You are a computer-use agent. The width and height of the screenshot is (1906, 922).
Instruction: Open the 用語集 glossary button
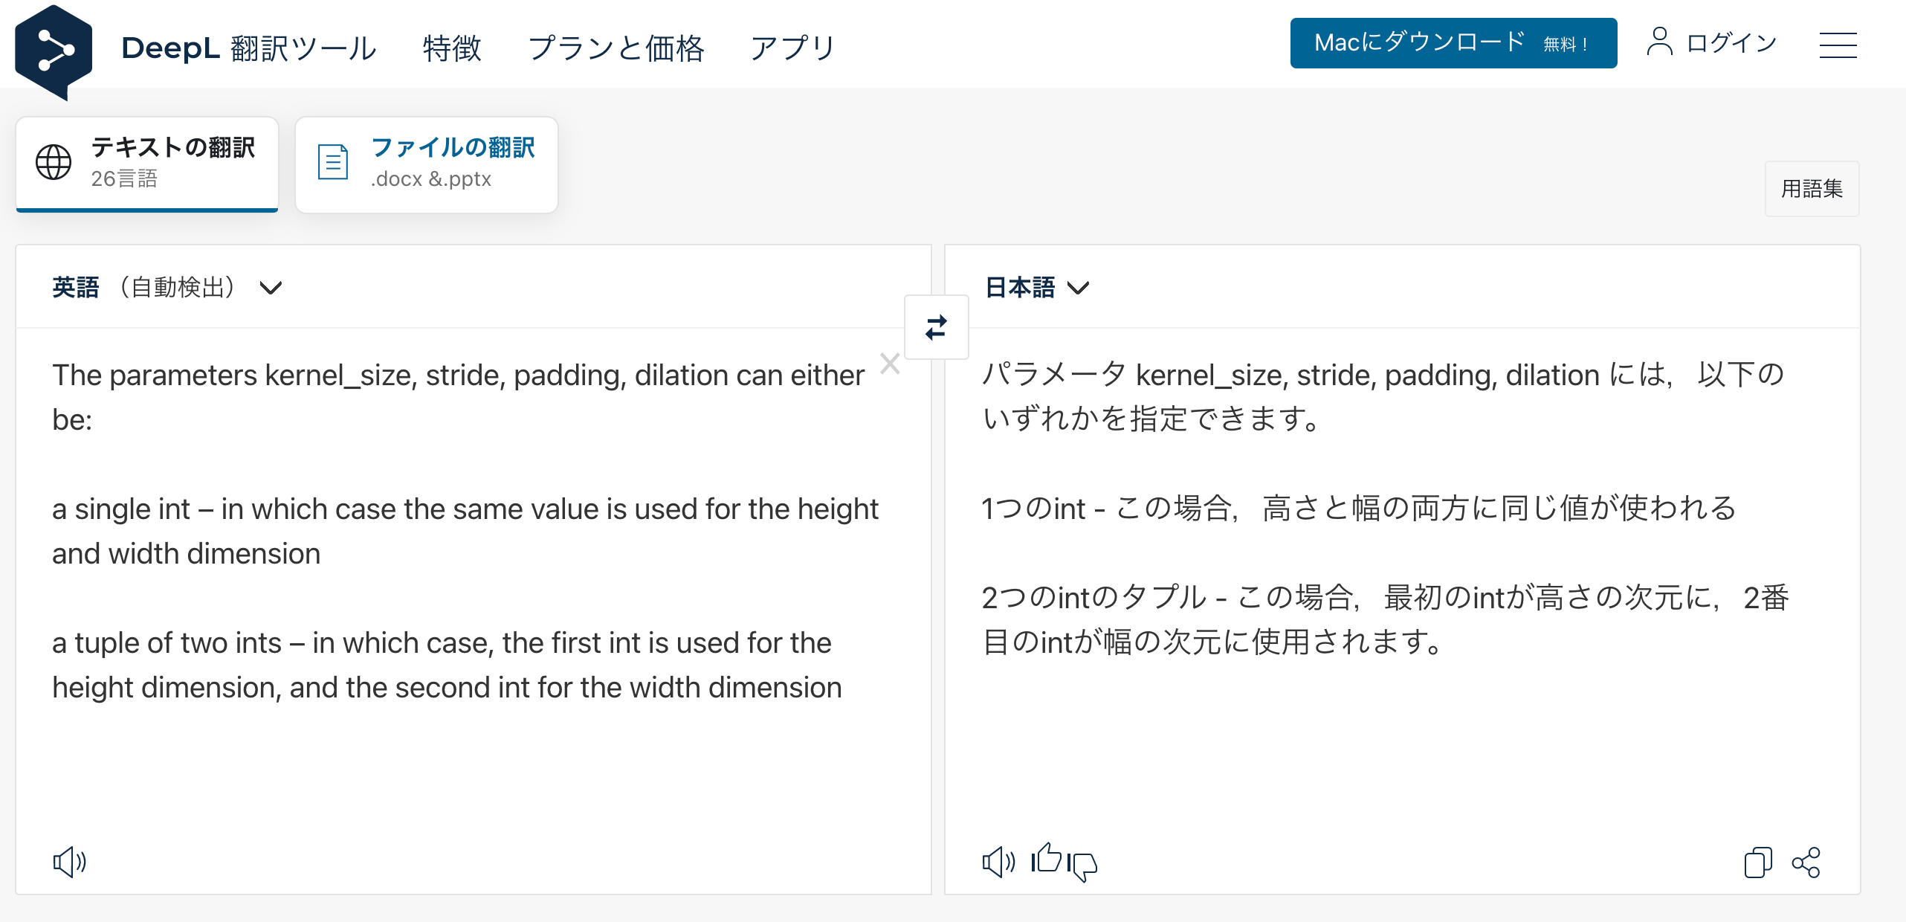pyautogui.click(x=1812, y=189)
